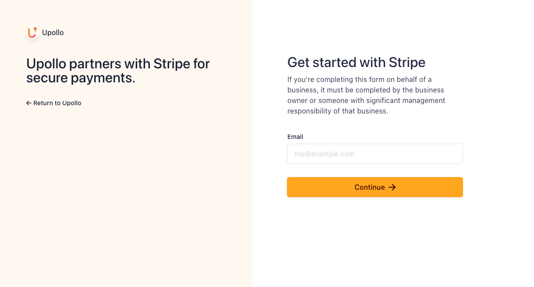Click the word Continue in the button
Screen dimensions: 534x287
pyautogui.click(x=370, y=187)
